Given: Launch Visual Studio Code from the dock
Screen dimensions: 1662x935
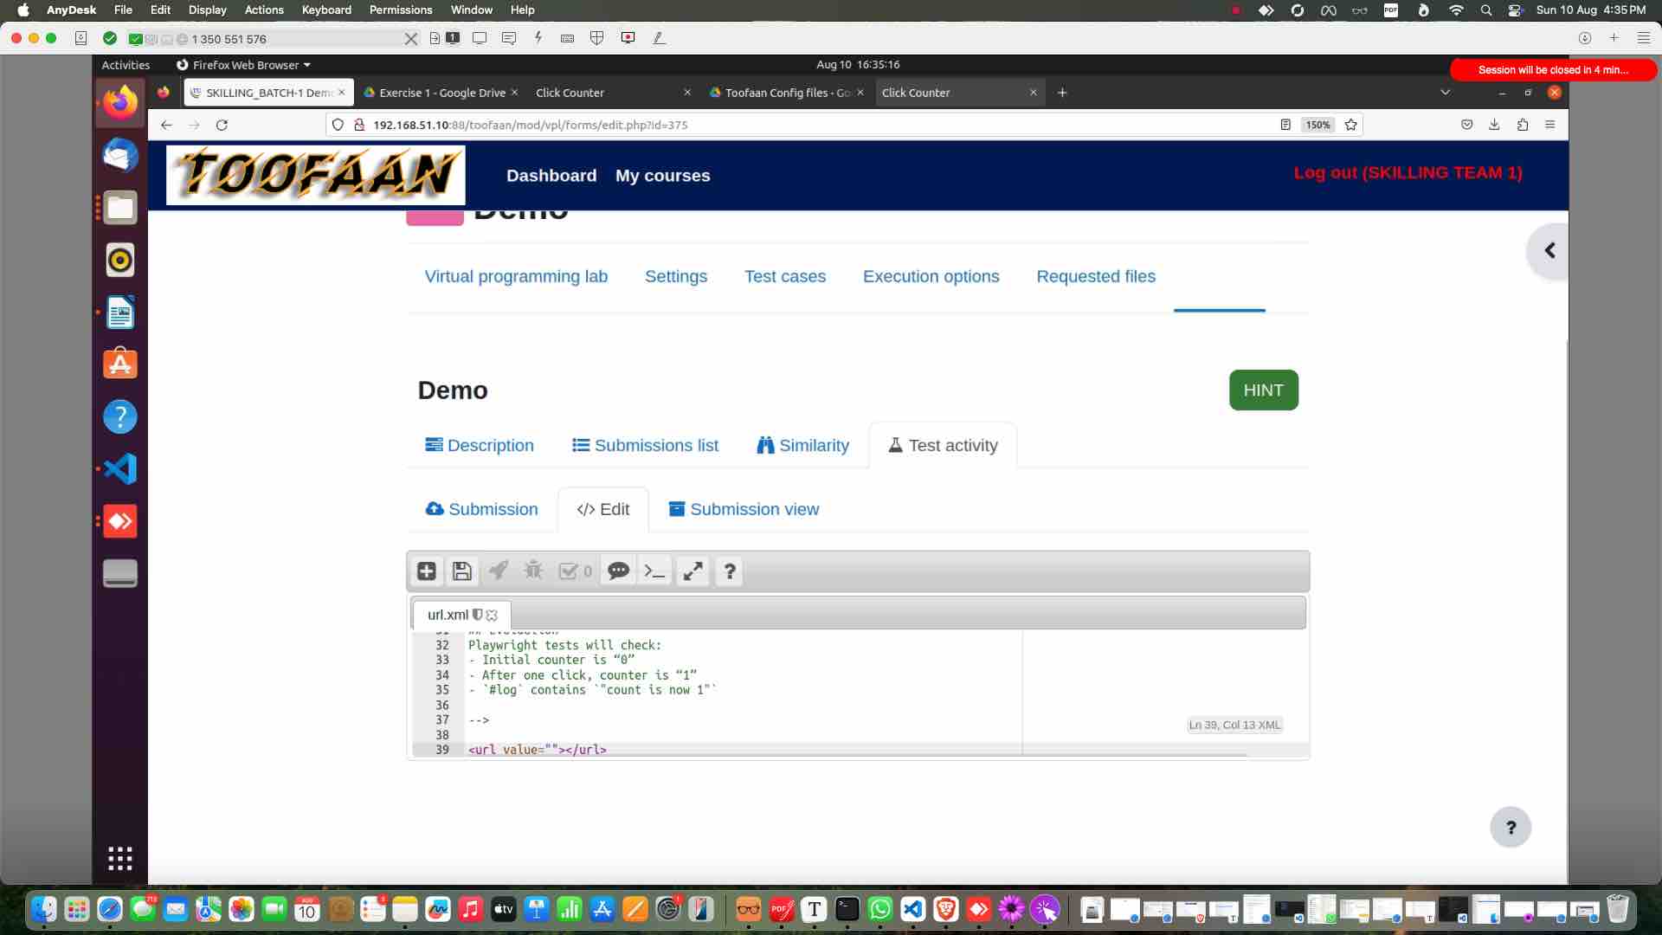Looking at the screenshot, I should click(x=912, y=910).
